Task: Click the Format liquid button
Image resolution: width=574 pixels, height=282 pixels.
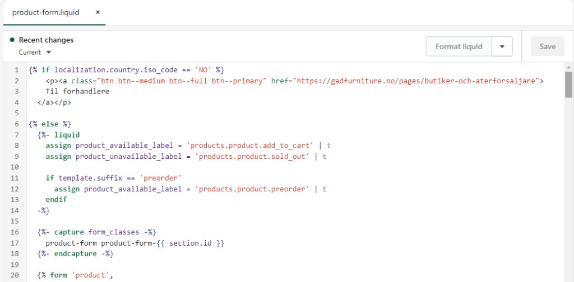Action: (459, 46)
